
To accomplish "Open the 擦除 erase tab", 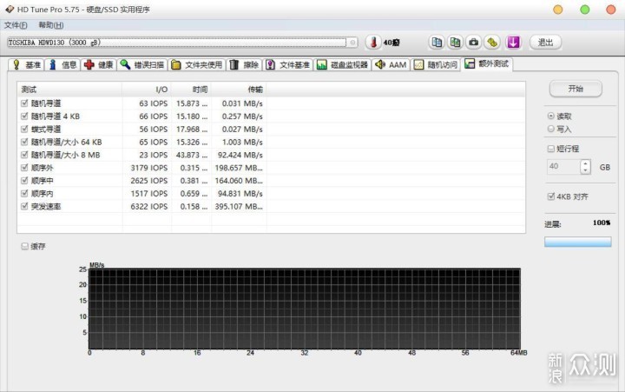I will tap(244, 64).
